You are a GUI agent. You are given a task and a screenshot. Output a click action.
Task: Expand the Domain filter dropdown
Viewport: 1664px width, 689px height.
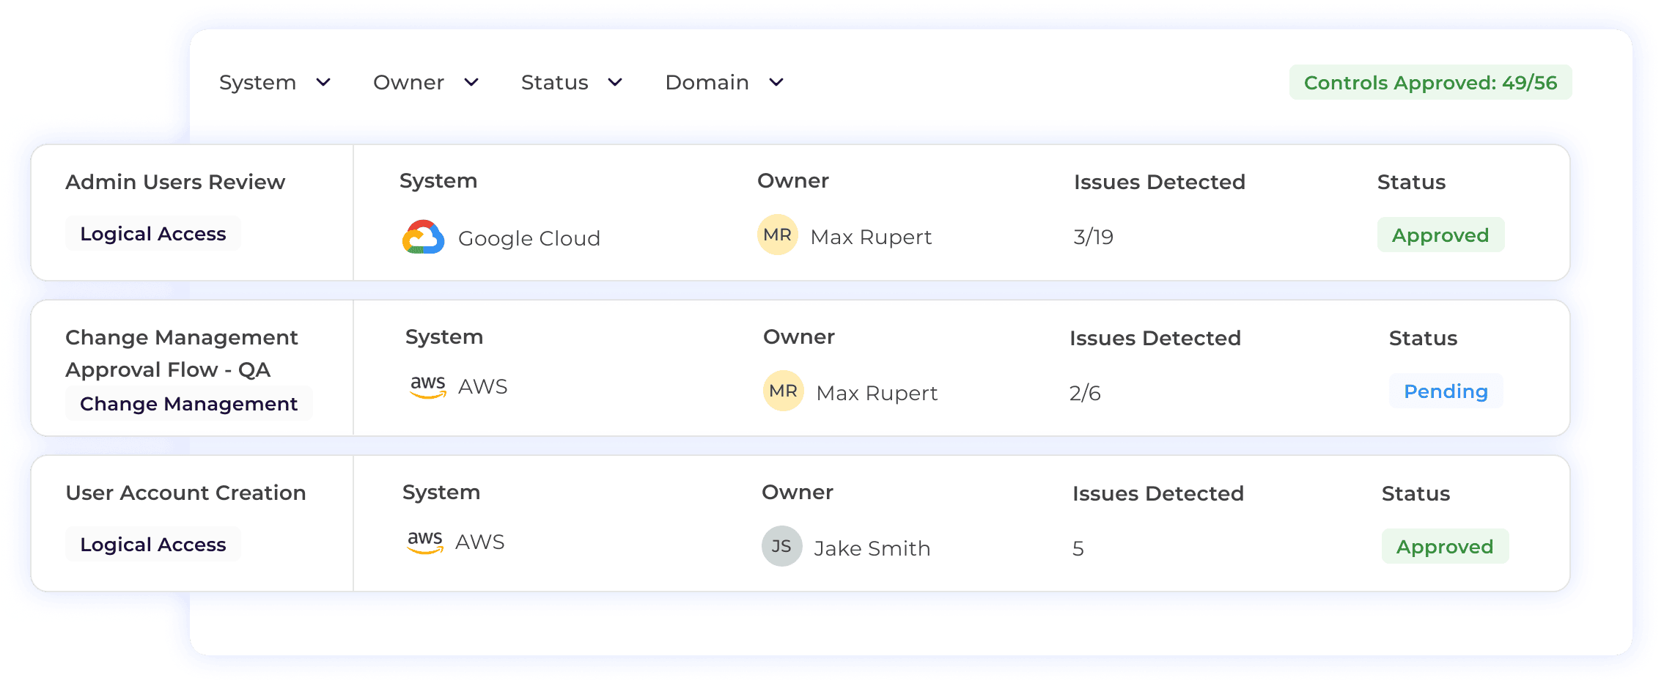tap(725, 83)
